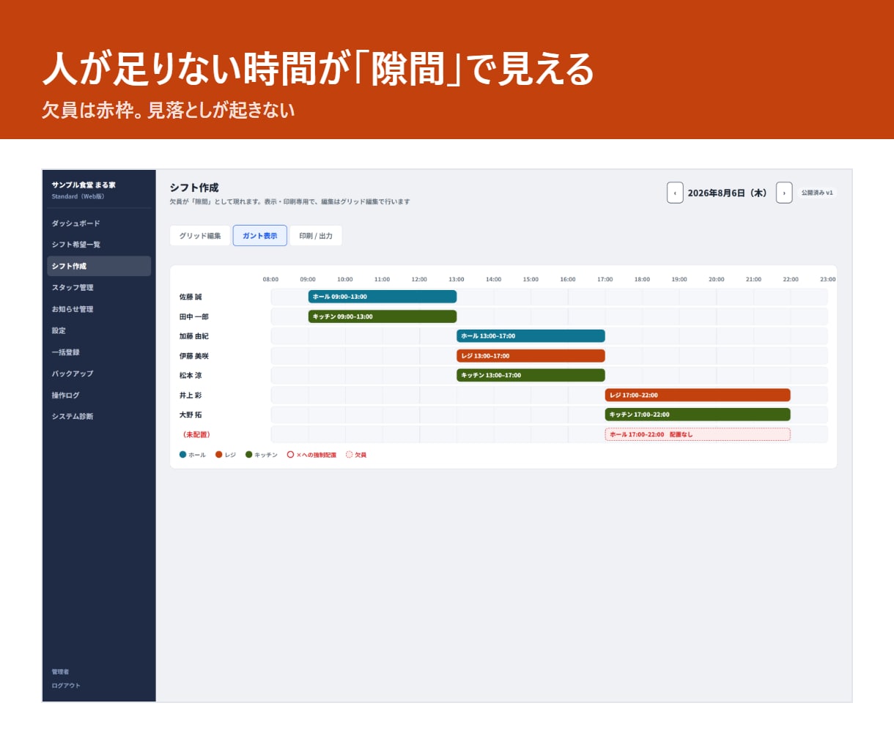
Task: Open 設定 in the sidebar
Action: tap(99, 330)
